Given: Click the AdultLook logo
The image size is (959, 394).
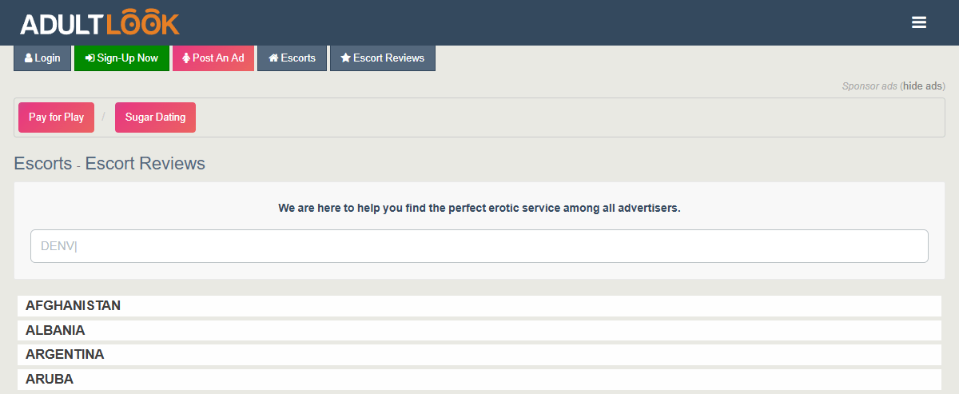Looking at the screenshot, I should (x=100, y=23).
